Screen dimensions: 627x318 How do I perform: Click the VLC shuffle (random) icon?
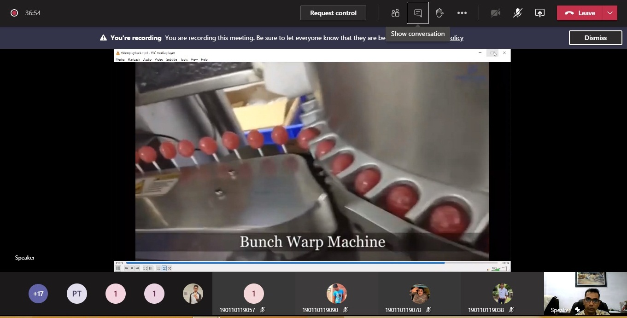(170, 268)
